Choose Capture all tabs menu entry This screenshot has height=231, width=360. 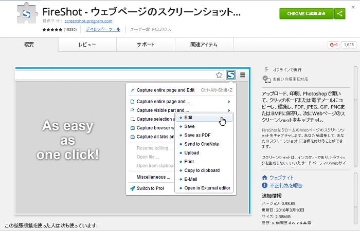[x=152, y=137]
